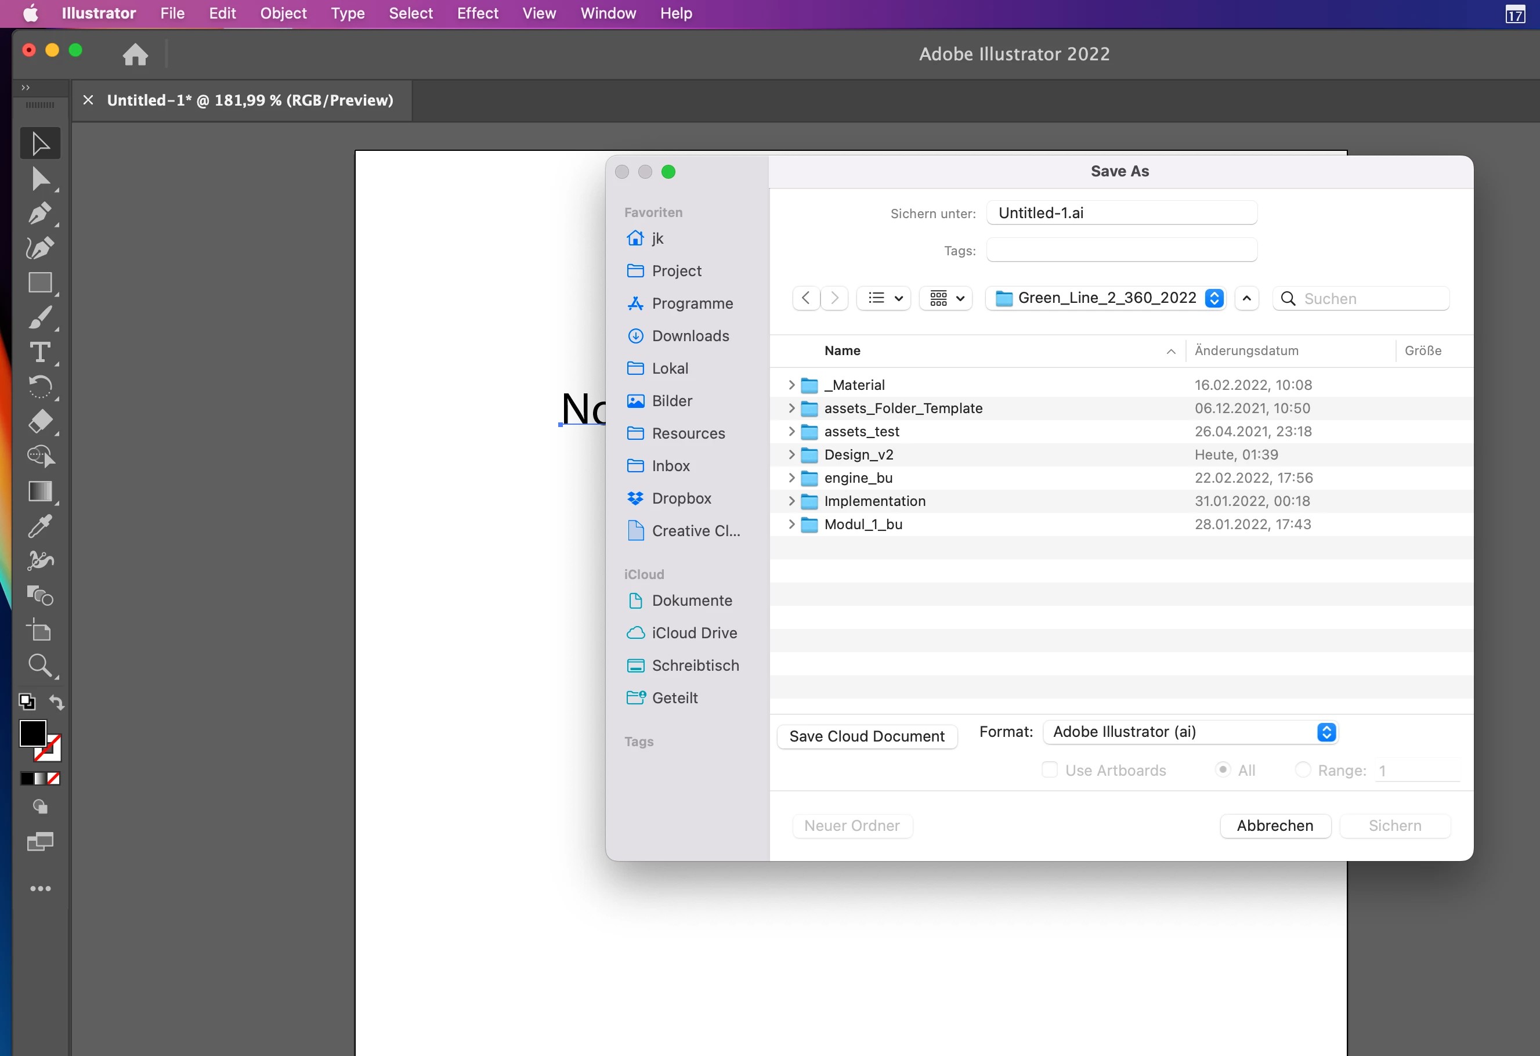Enable the Use Artboards checkbox
Viewport: 1540px width, 1056px height.
pyautogui.click(x=1050, y=770)
